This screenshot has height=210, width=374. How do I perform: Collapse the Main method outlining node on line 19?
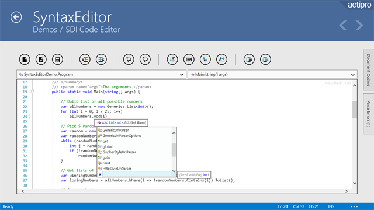[33, 92]
